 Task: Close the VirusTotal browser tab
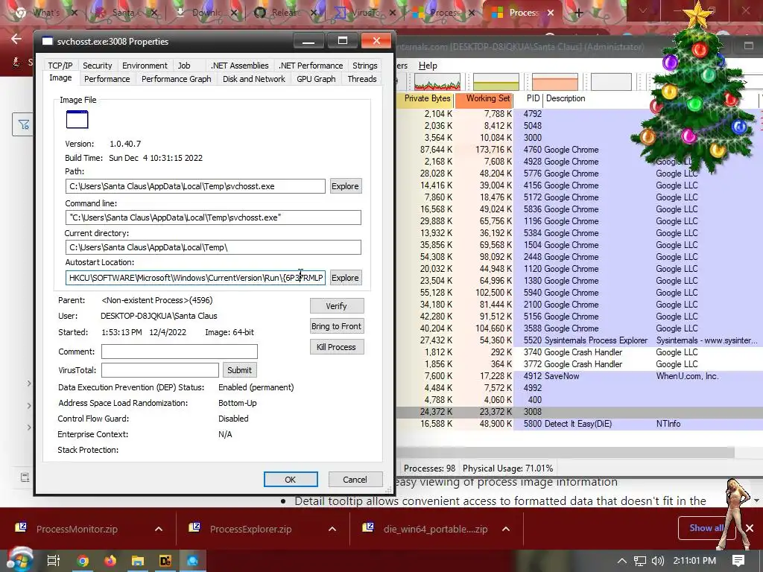pos(392,13)
